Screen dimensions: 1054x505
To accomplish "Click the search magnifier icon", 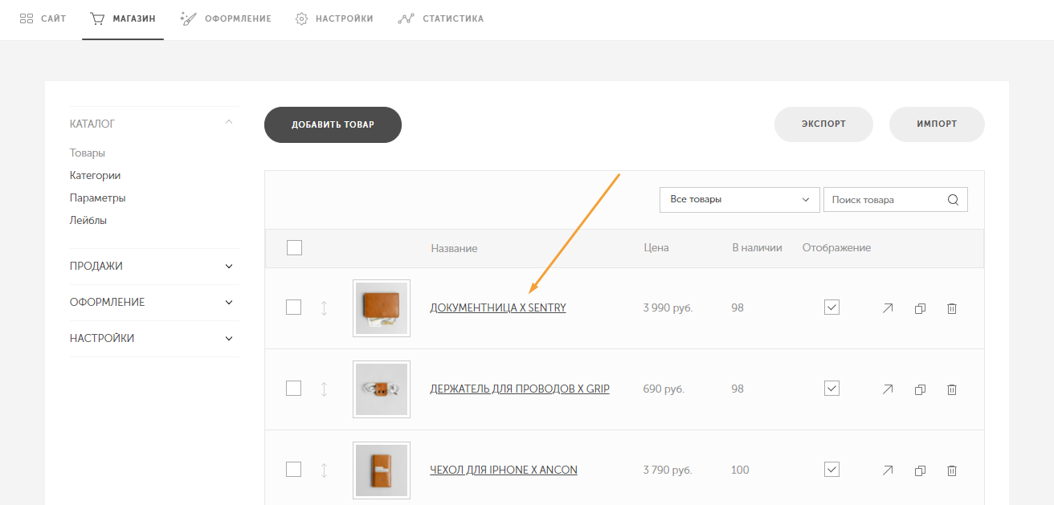I will pos(954,200).
